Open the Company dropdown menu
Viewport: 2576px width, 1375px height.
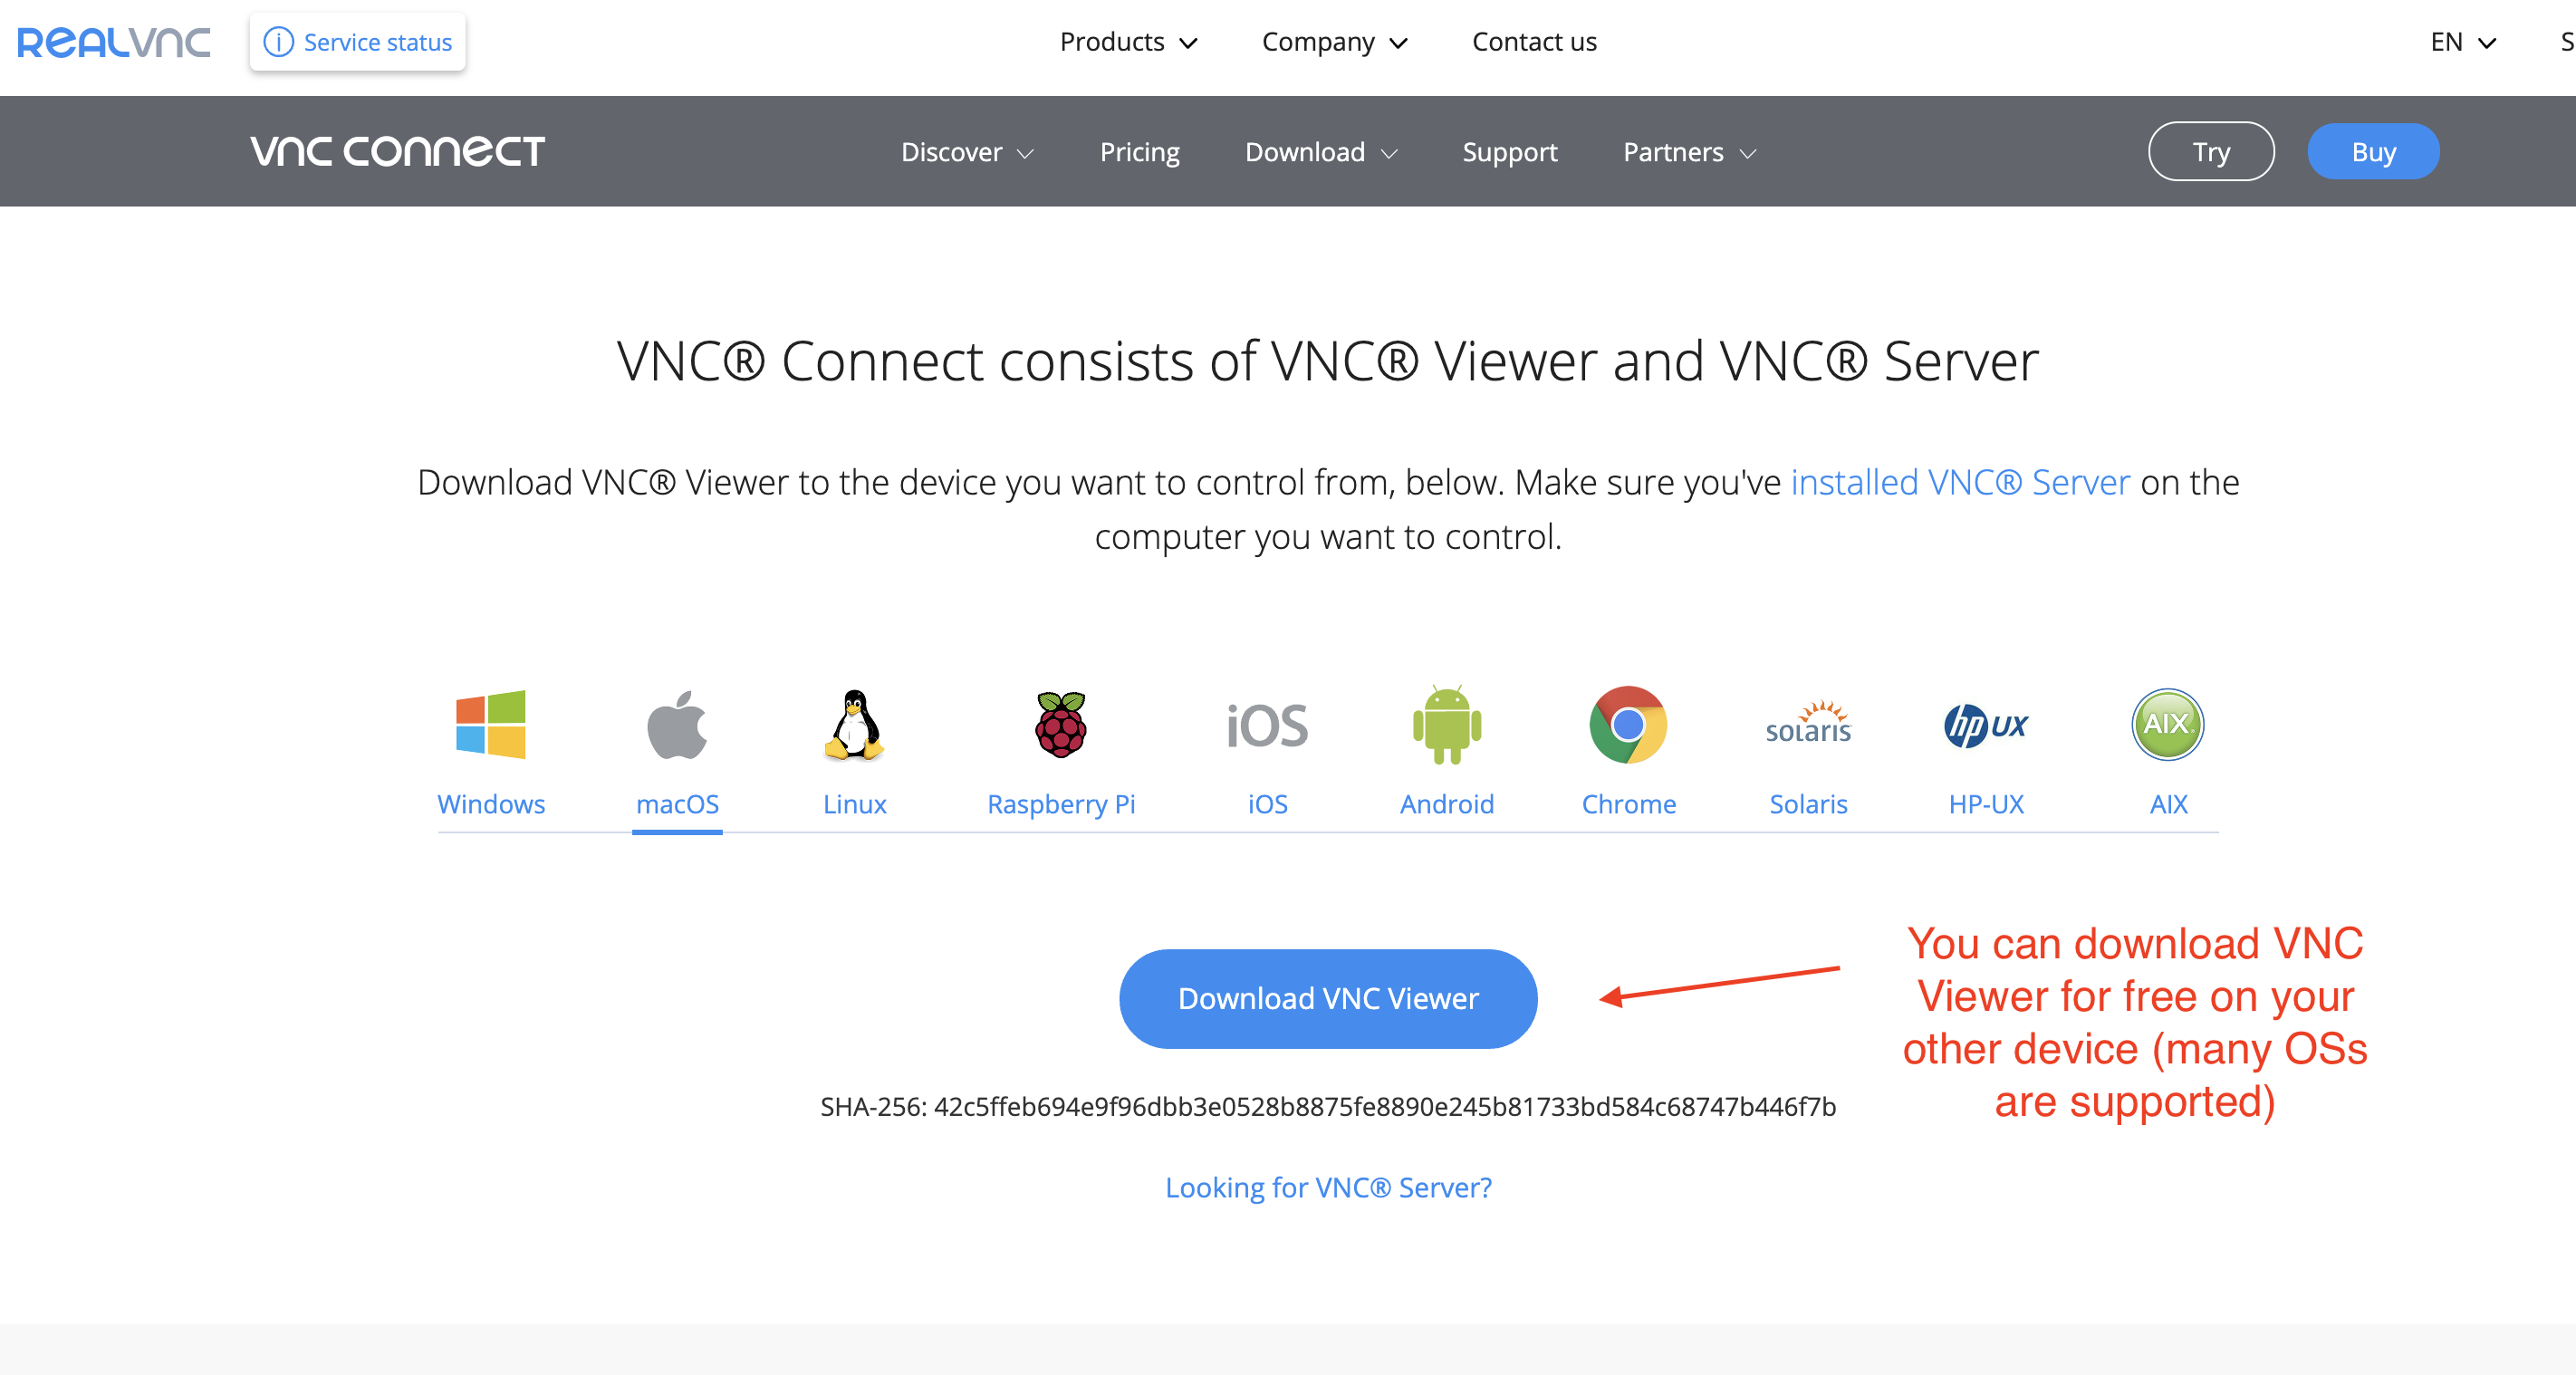(1334, 42)
